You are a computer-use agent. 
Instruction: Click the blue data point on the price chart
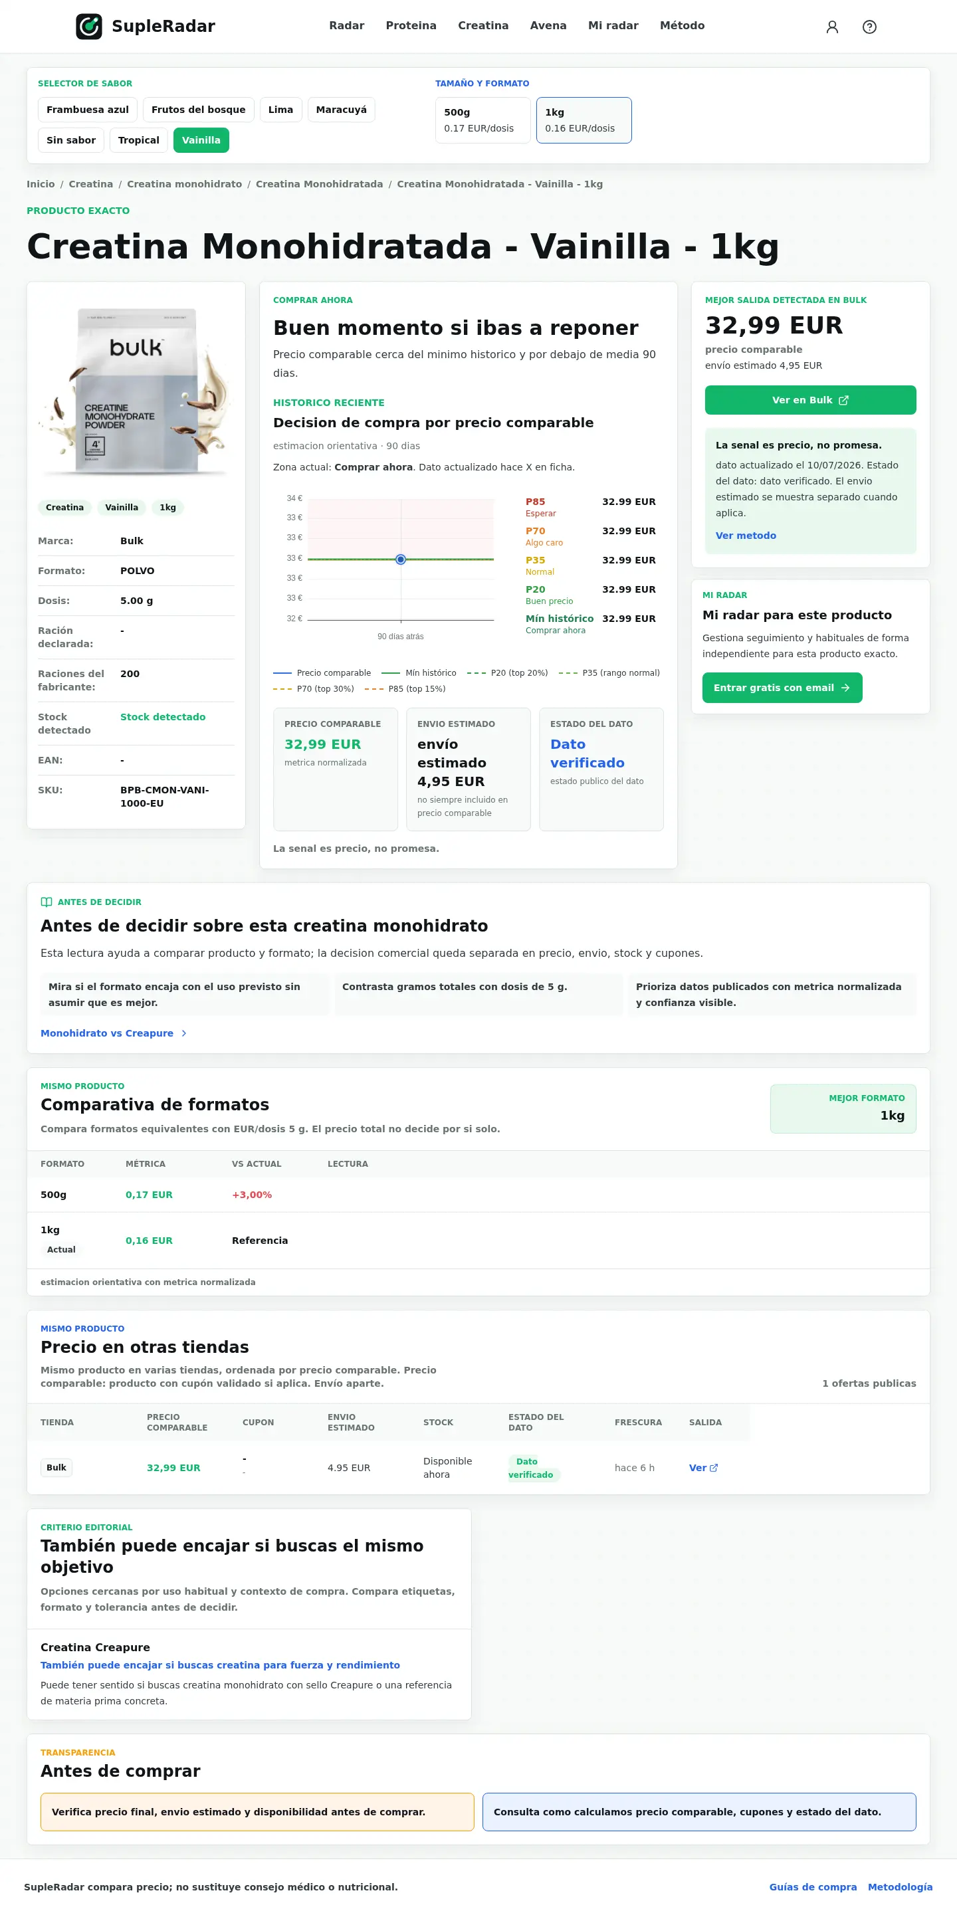click(x=401, y=559)
